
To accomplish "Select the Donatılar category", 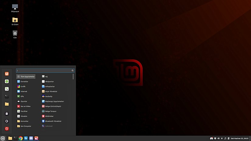I will point(26,81).
